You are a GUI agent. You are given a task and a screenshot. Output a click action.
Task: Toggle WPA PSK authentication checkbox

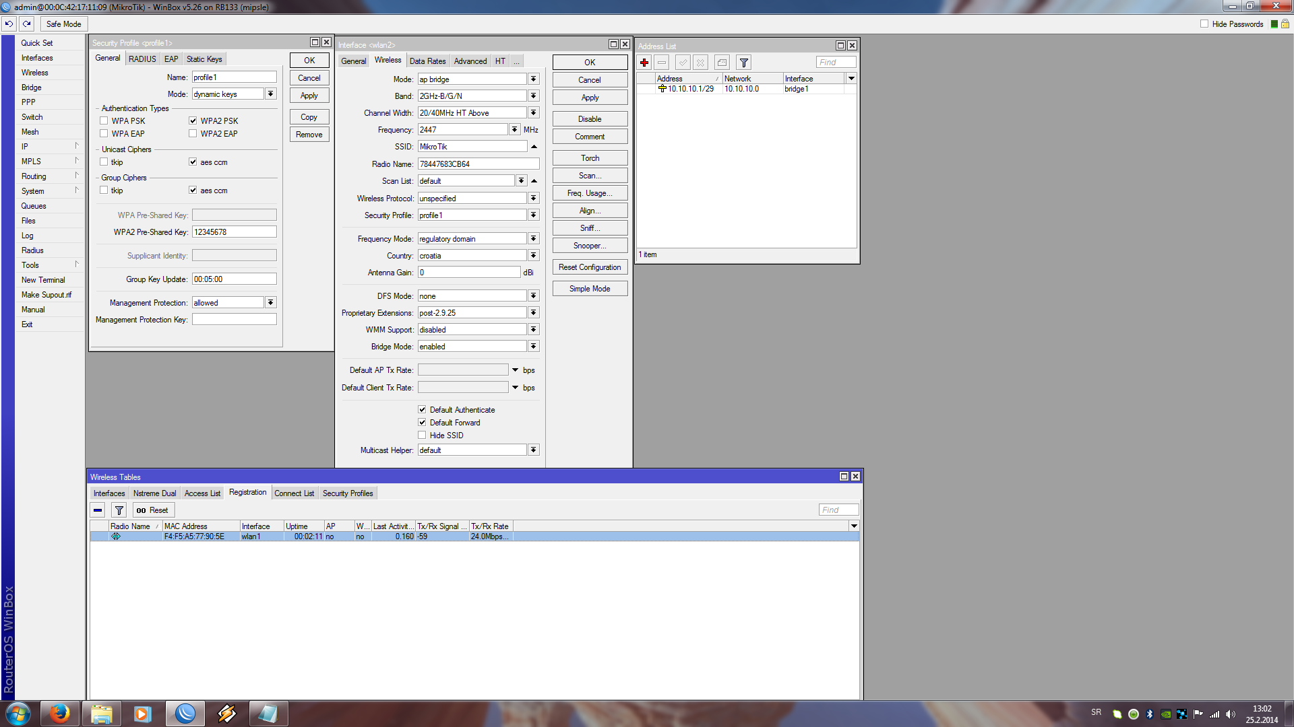[104, 121]
